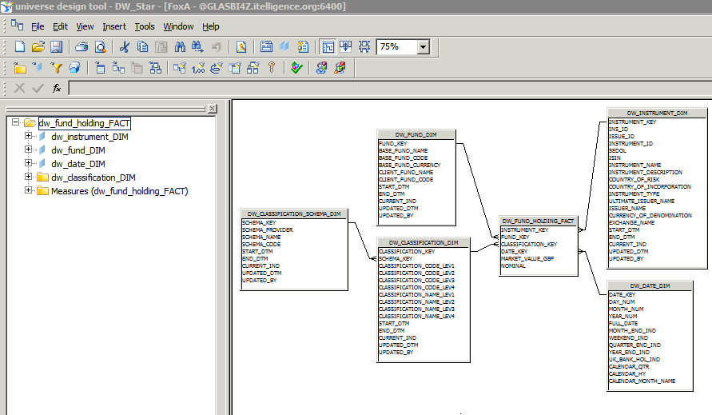712x415 pixels.
Task: Click first traffic-light connection icon
Action: coord(321,68)
